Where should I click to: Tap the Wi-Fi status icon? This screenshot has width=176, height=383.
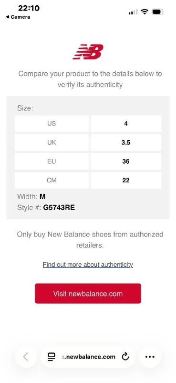pyautogui.click(x=145, y=11)
